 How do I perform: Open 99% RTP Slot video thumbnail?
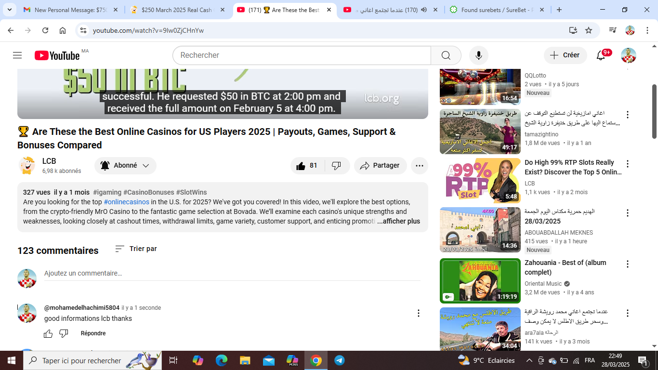pos(480,181)
